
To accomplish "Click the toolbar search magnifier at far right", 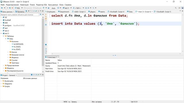I will pyautogui.click(x=176, y=8).
